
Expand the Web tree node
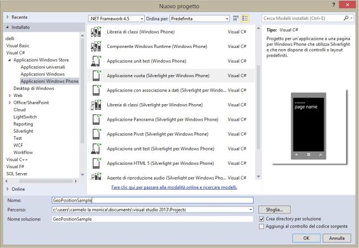point(10,95)
